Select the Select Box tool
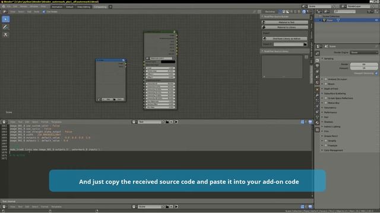This screenshot has height=213, width=380. pos(5,19)
